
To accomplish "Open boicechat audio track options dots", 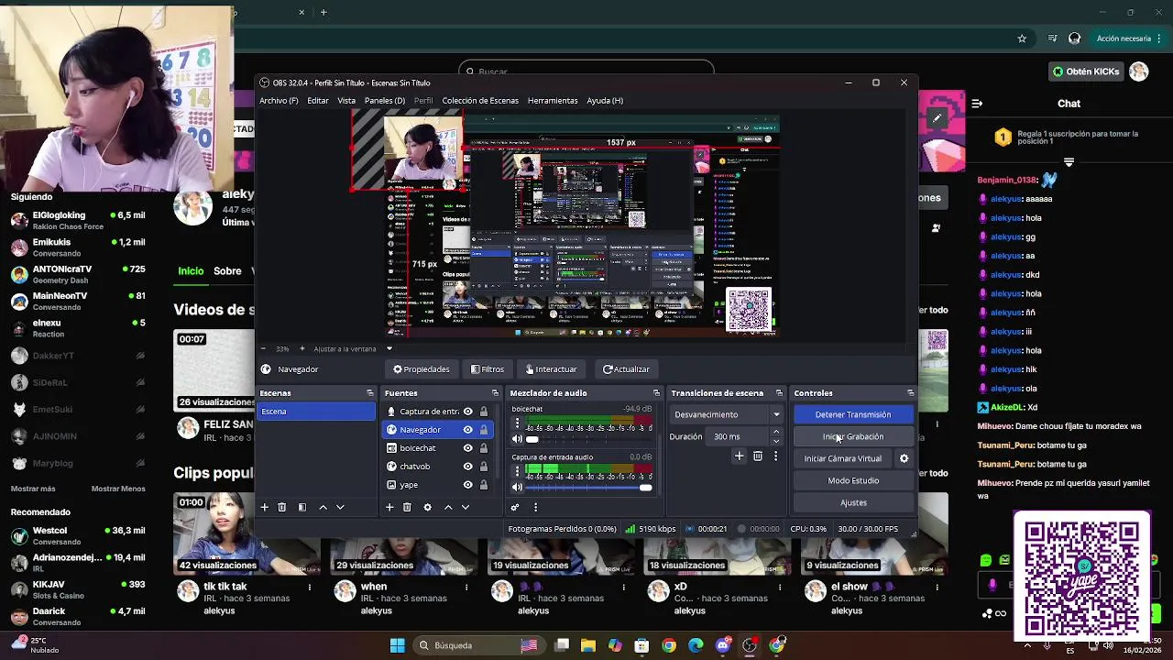I will click(x=517, y=423).
